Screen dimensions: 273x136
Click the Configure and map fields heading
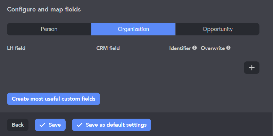click(44, 9)
